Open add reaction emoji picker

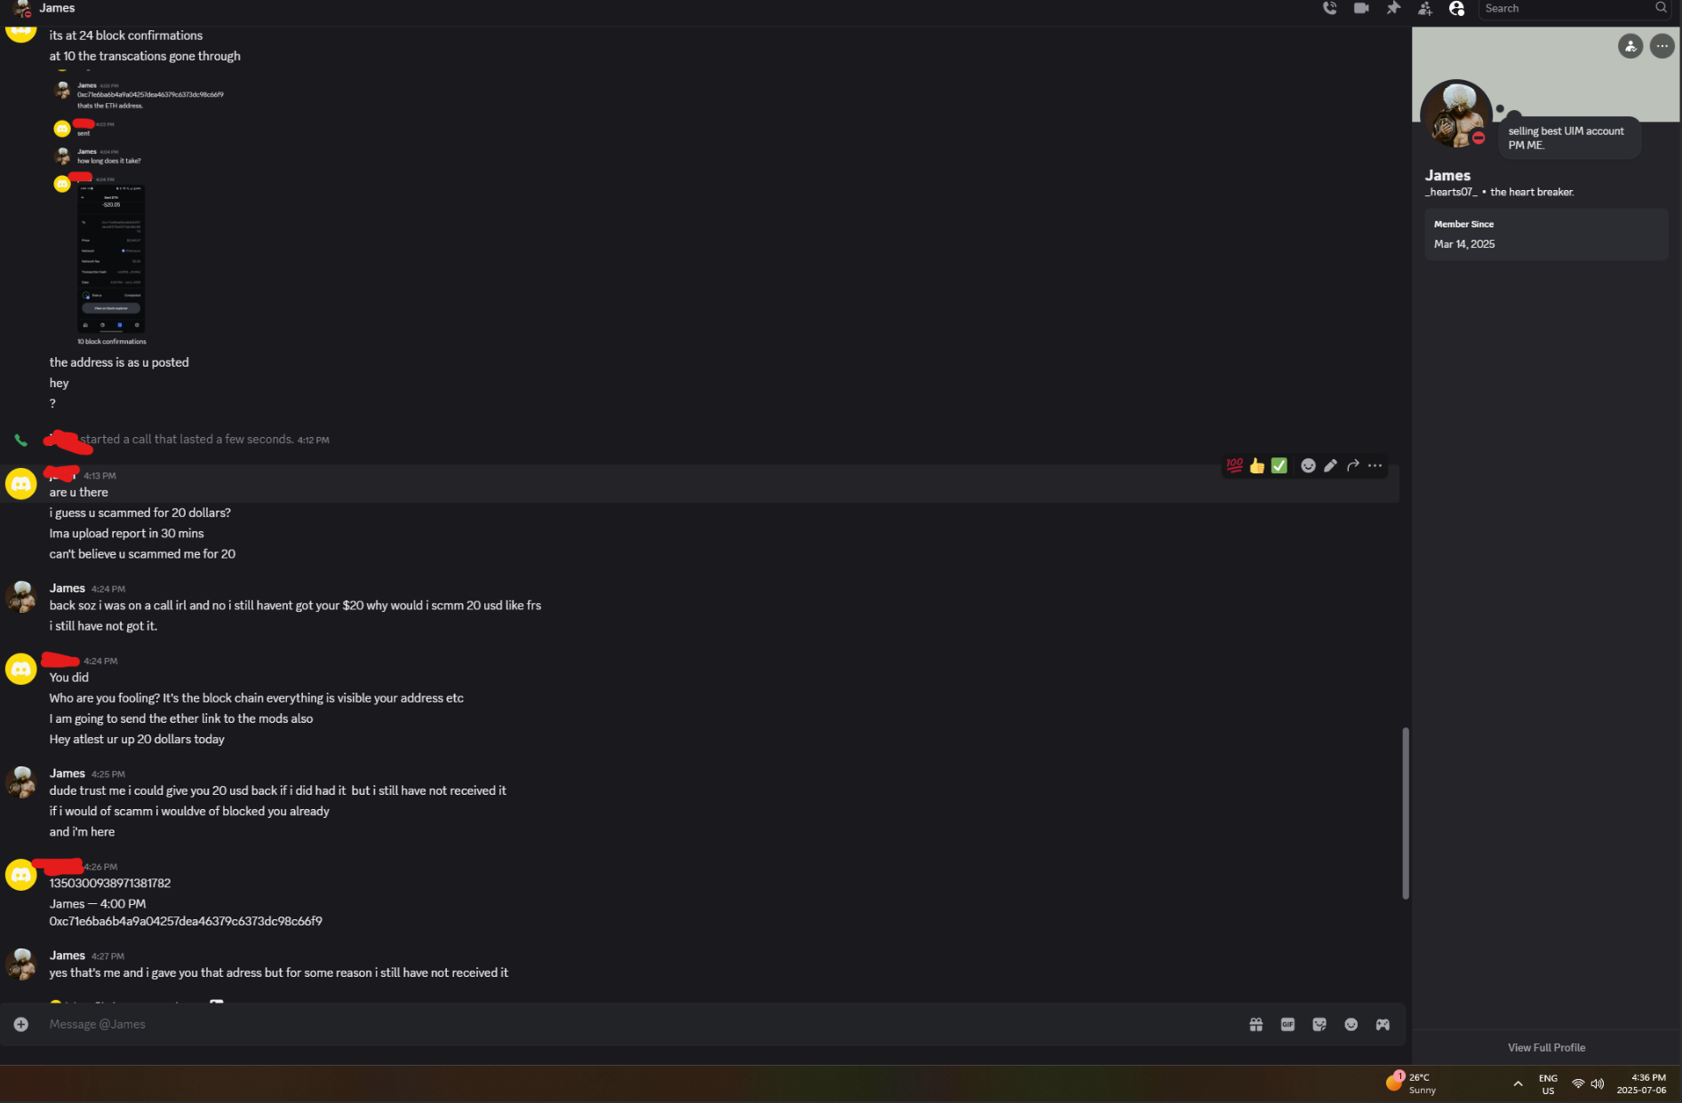1308,465
